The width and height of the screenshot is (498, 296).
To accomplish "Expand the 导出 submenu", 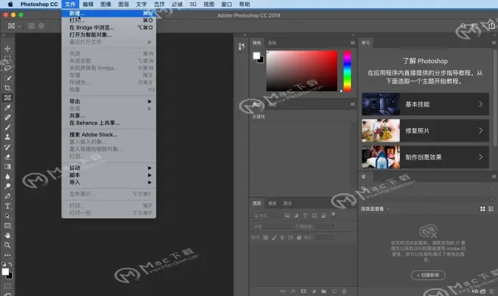I will pyautogui.click(x=109, y=102).
